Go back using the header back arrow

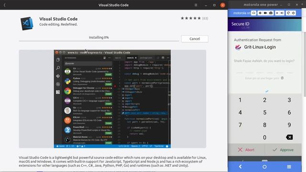point(5,5)
